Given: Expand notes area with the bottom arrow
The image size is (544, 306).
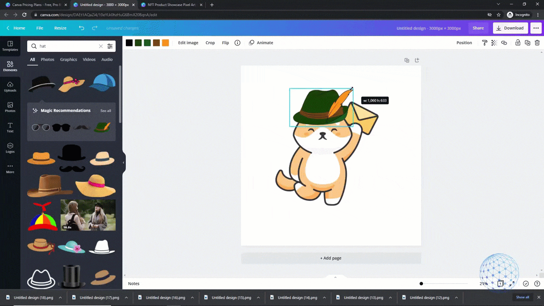Looking at the screenshot, I should (x=335, y=277).
